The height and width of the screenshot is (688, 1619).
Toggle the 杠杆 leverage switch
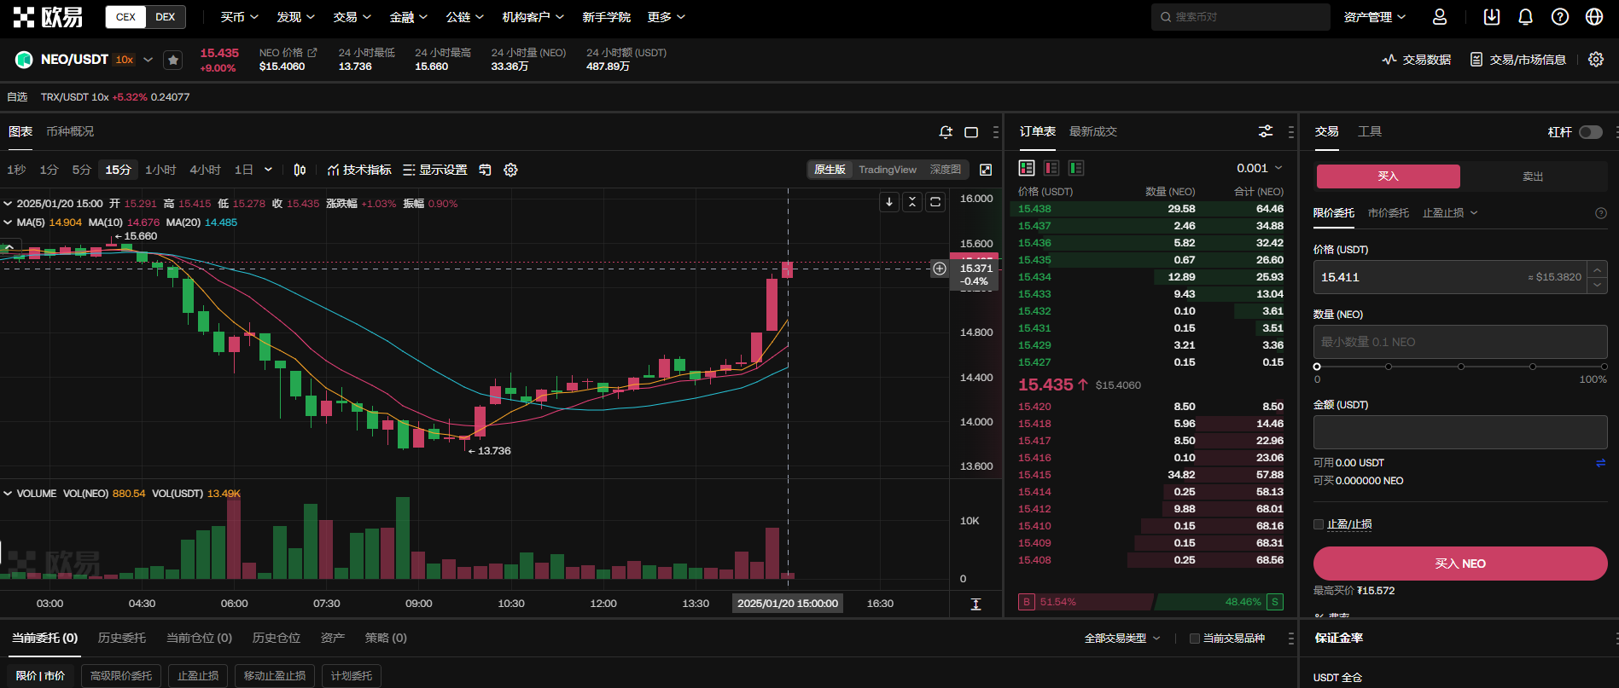pos(1590,132)
